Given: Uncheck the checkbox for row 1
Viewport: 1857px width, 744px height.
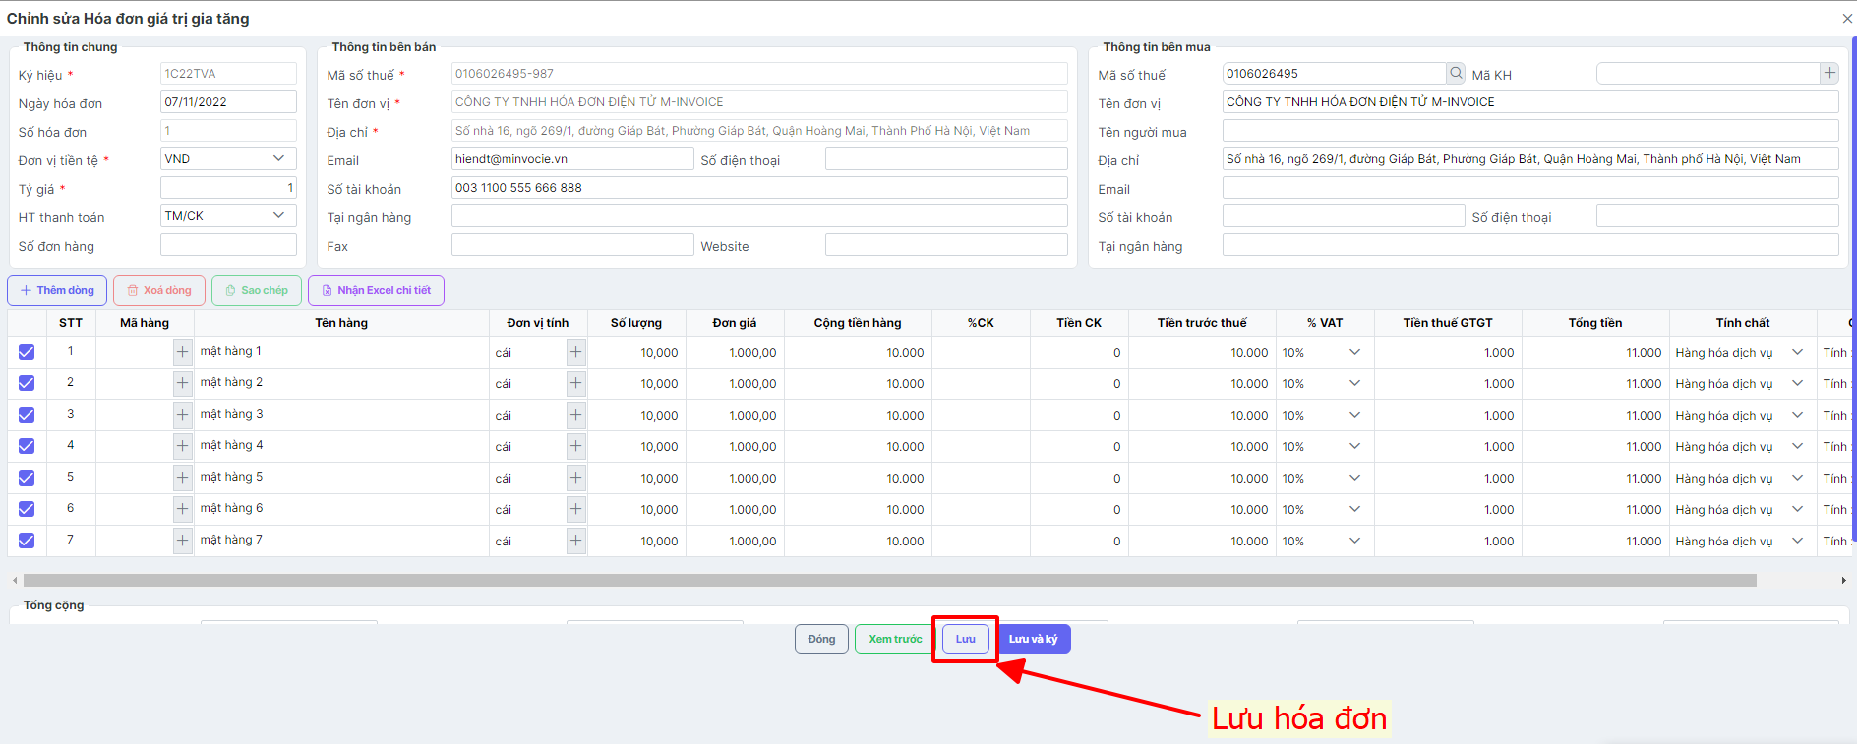Looking at the screenshot, I should (27, 352).
